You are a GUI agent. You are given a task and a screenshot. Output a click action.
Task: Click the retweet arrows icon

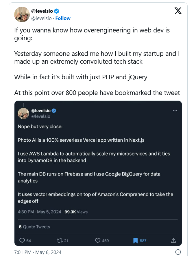(x=59, y=240)
